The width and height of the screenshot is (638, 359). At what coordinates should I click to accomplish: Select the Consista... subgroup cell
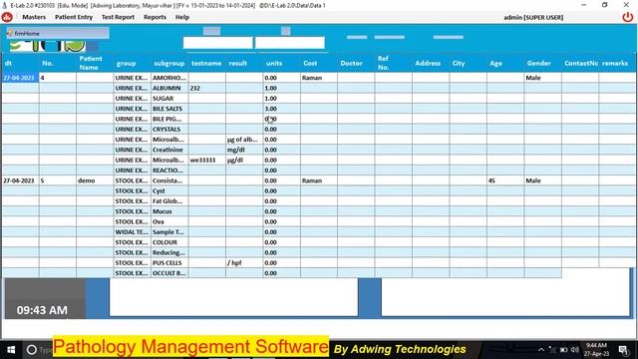[x=169, y=180]
